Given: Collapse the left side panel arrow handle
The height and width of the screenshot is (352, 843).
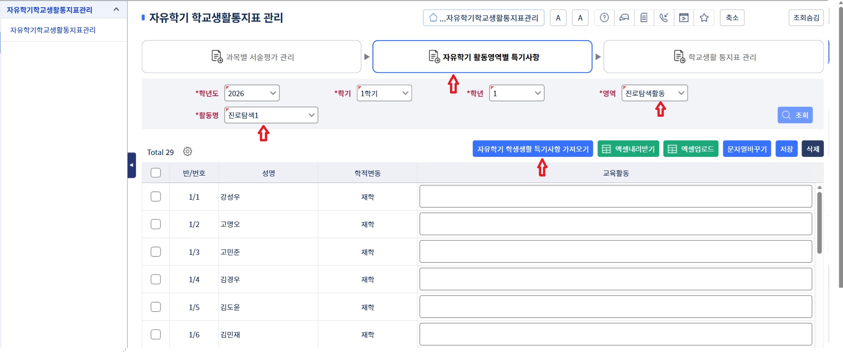Looking at the screenshot, I should click(132, 165).
